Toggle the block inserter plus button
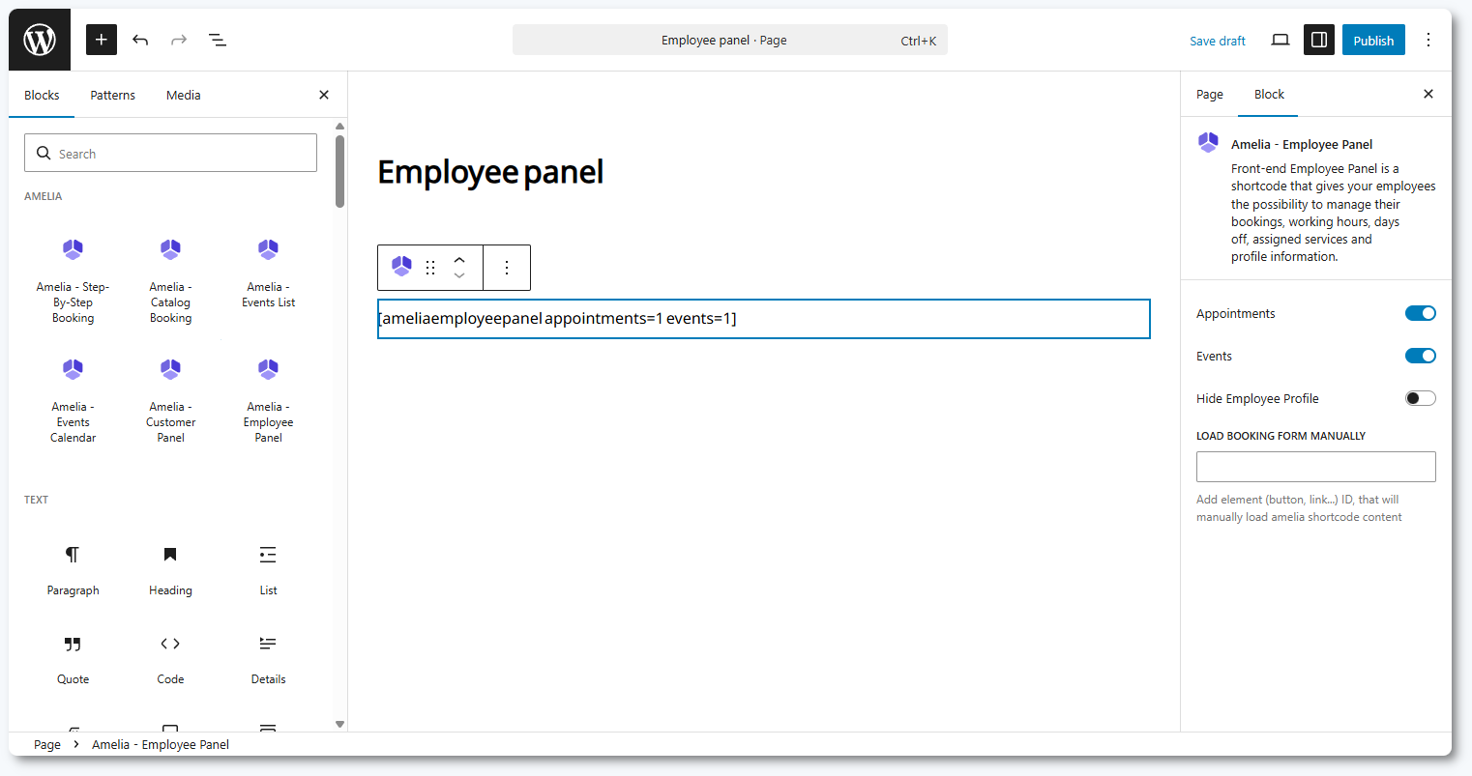The width and height of the screenshot is (1472, 776). pyautogui.click(x=102, y=40)
